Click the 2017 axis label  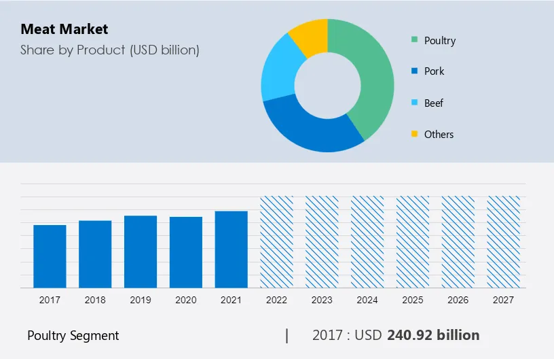50,300
